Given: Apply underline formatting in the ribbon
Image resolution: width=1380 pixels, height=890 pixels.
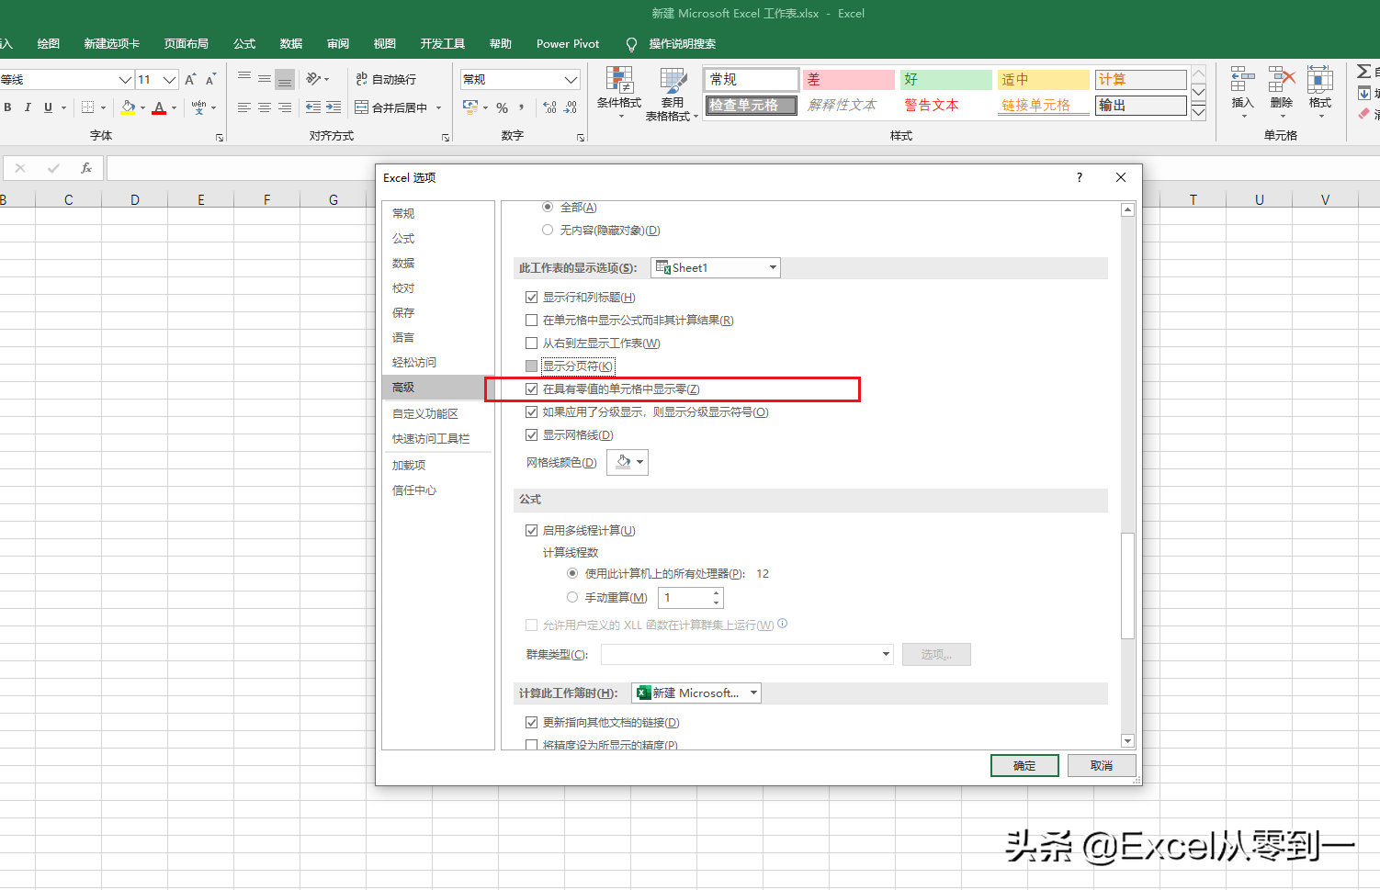Looking at the screenshot, I should coord(48,107).
